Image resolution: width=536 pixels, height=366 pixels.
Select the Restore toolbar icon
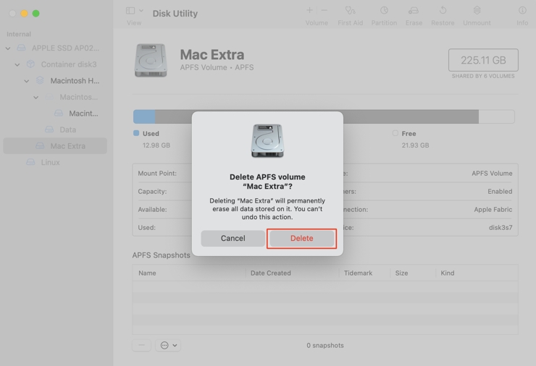pyautogui.click(x=443, y=11)
